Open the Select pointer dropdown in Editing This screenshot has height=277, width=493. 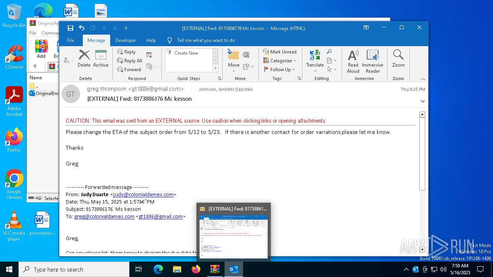coord(332,70)
